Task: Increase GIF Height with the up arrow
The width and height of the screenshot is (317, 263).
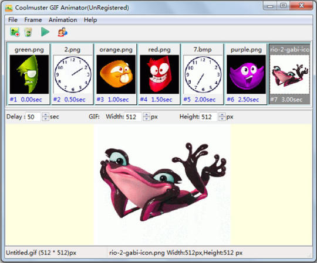Action: click(x=222, y=115)
